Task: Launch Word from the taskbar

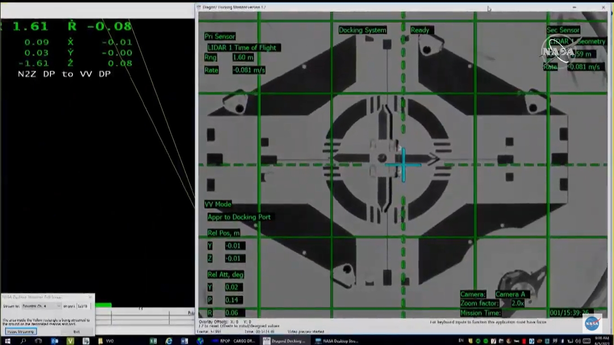Action: (185, 341)
